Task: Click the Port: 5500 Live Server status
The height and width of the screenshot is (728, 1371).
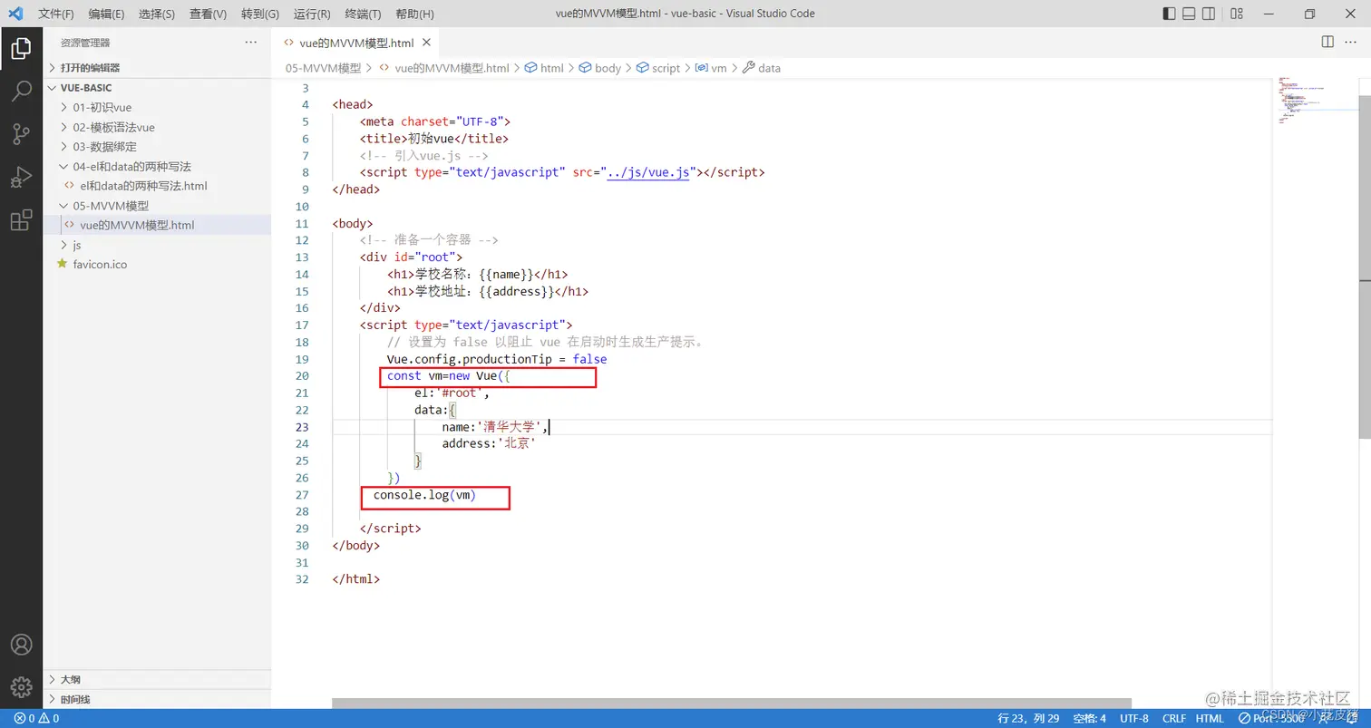Action: coord(1270,718)
